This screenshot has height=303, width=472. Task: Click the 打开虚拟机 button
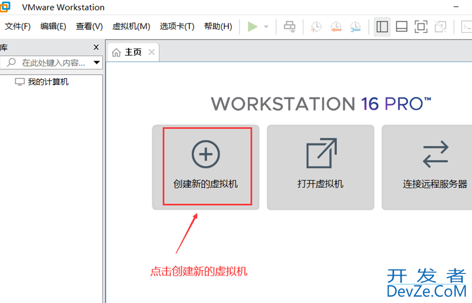pyautogui.click(x=320, y=167)
